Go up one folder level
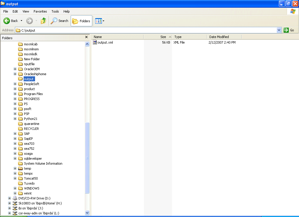The image size is (299, 217). (44, 21)
